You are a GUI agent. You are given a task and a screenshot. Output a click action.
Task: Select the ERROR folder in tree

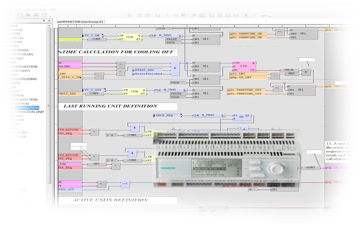tap(14, 83)
